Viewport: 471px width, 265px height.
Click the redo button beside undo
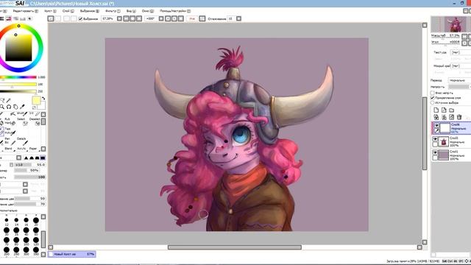(x=57, y=18)
